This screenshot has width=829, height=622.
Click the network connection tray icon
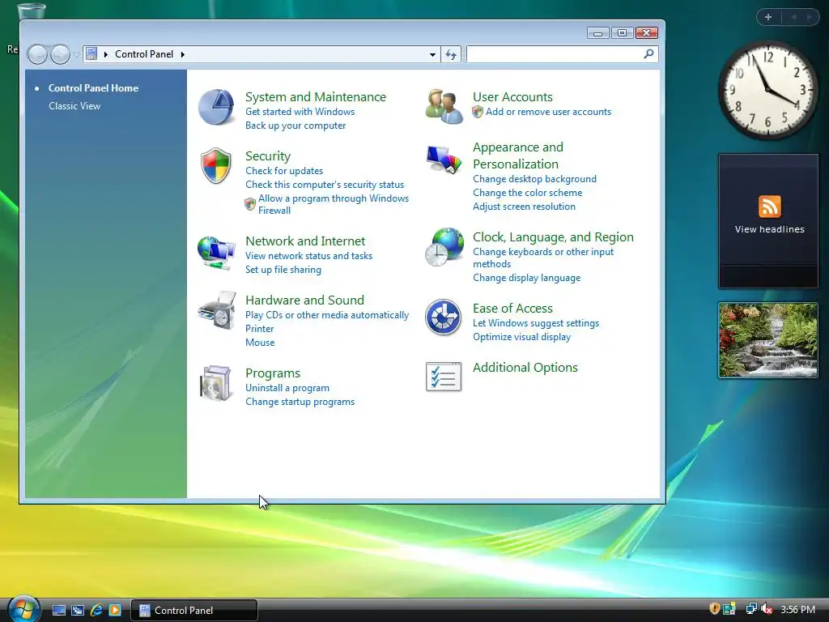point(750,609)
